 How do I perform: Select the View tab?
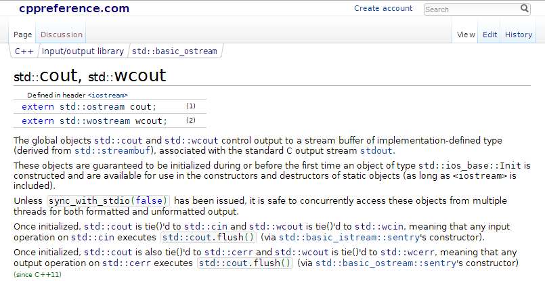[x=466, y=35]
